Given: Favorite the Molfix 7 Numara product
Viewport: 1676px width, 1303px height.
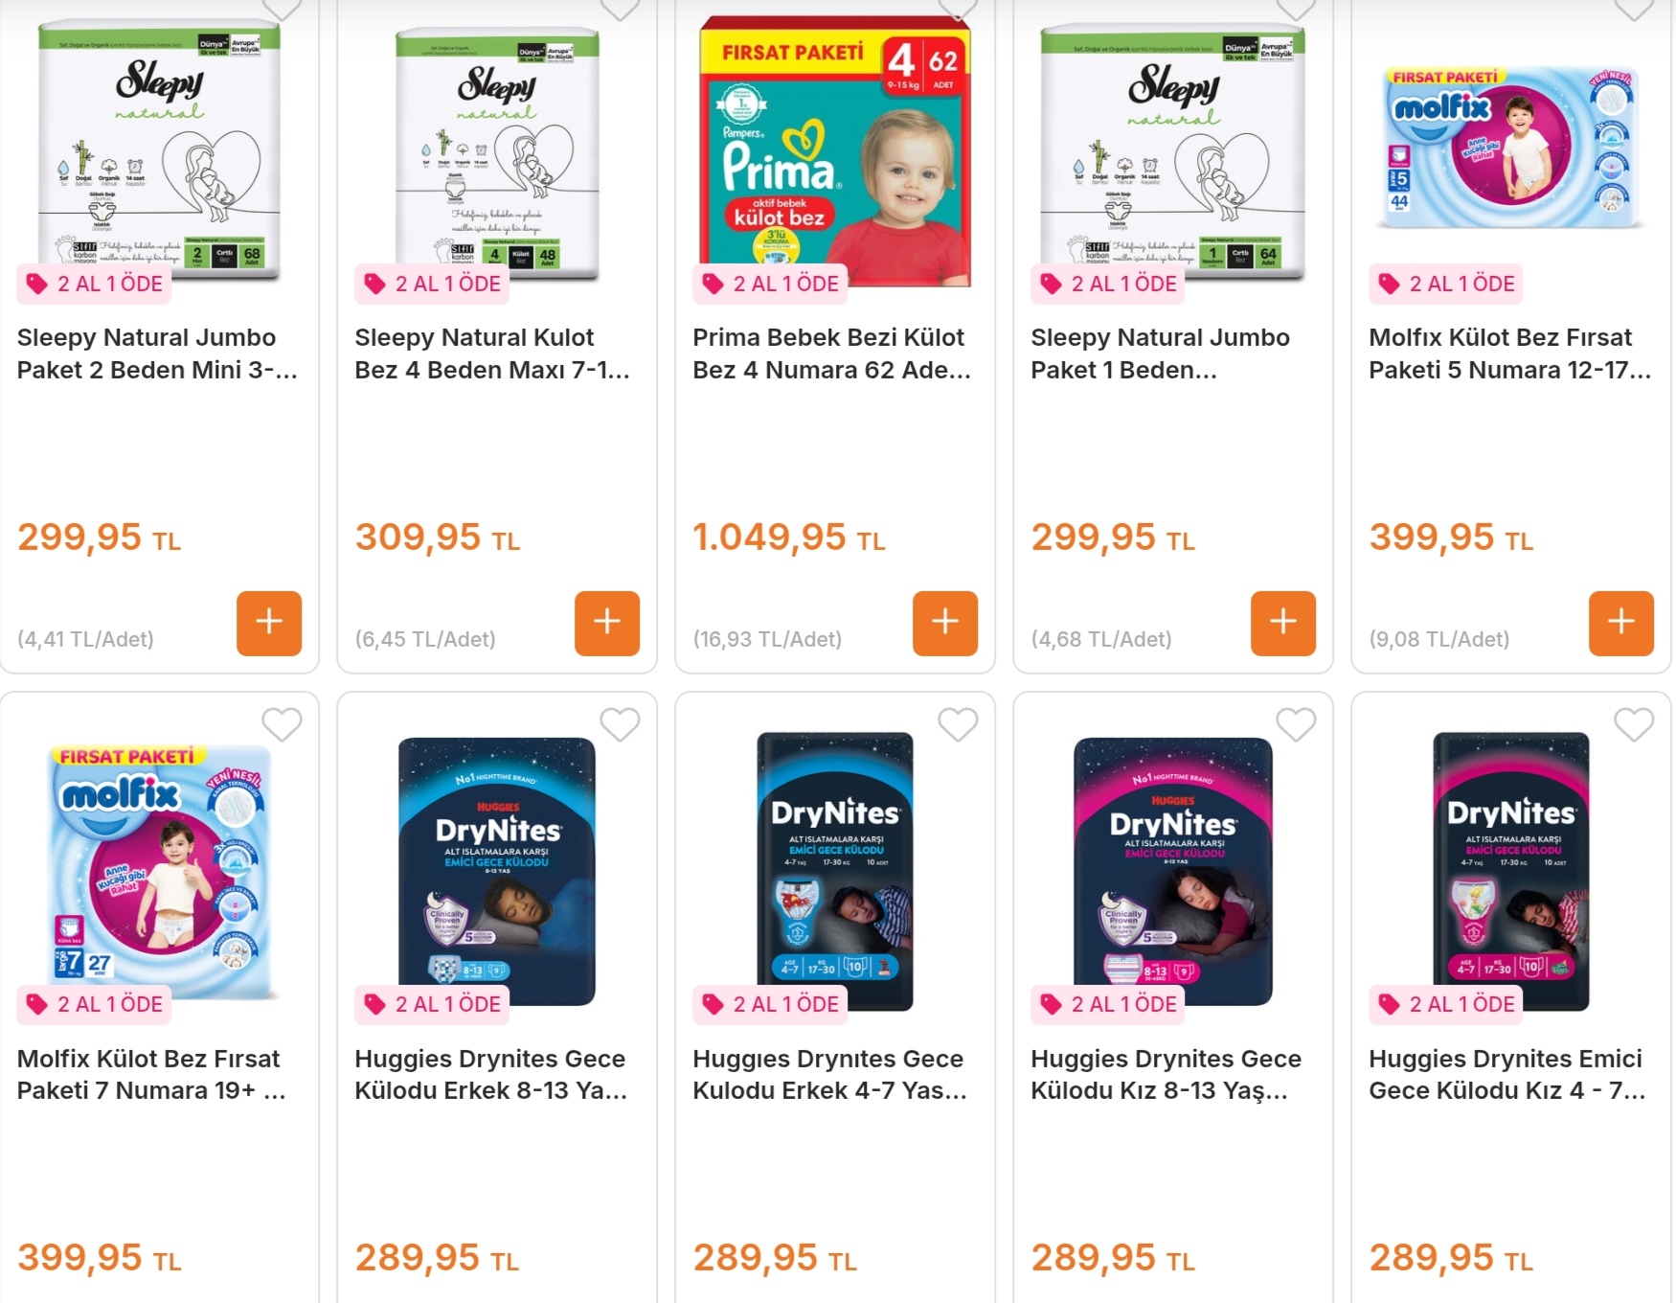Looking at the screenshot, I should click(x=282, y=724).
